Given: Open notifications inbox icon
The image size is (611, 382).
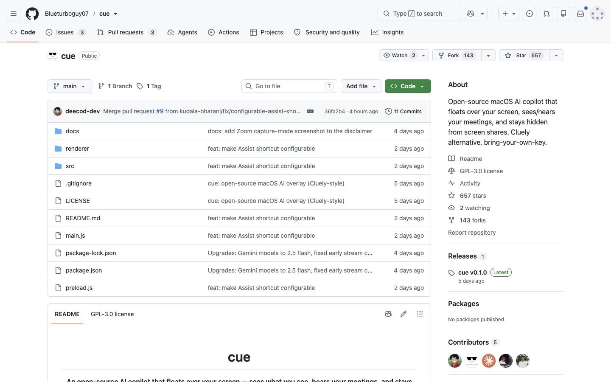Looking at the screenshot, I should (580, 14).
